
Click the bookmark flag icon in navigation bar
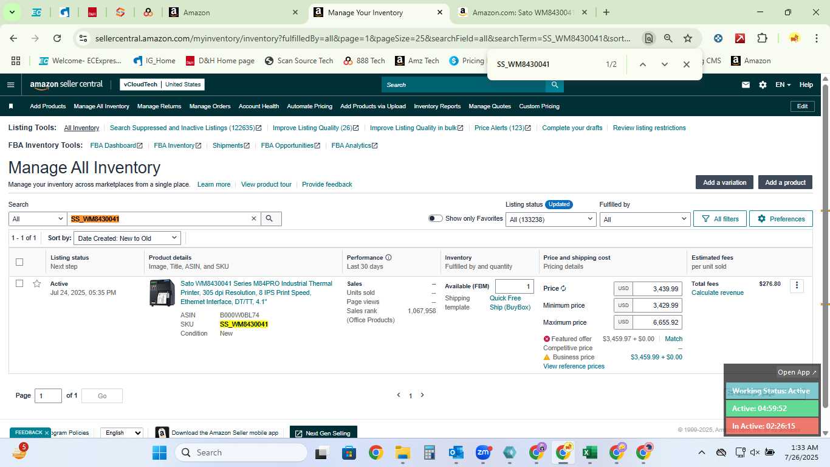[x=11, y=106]
